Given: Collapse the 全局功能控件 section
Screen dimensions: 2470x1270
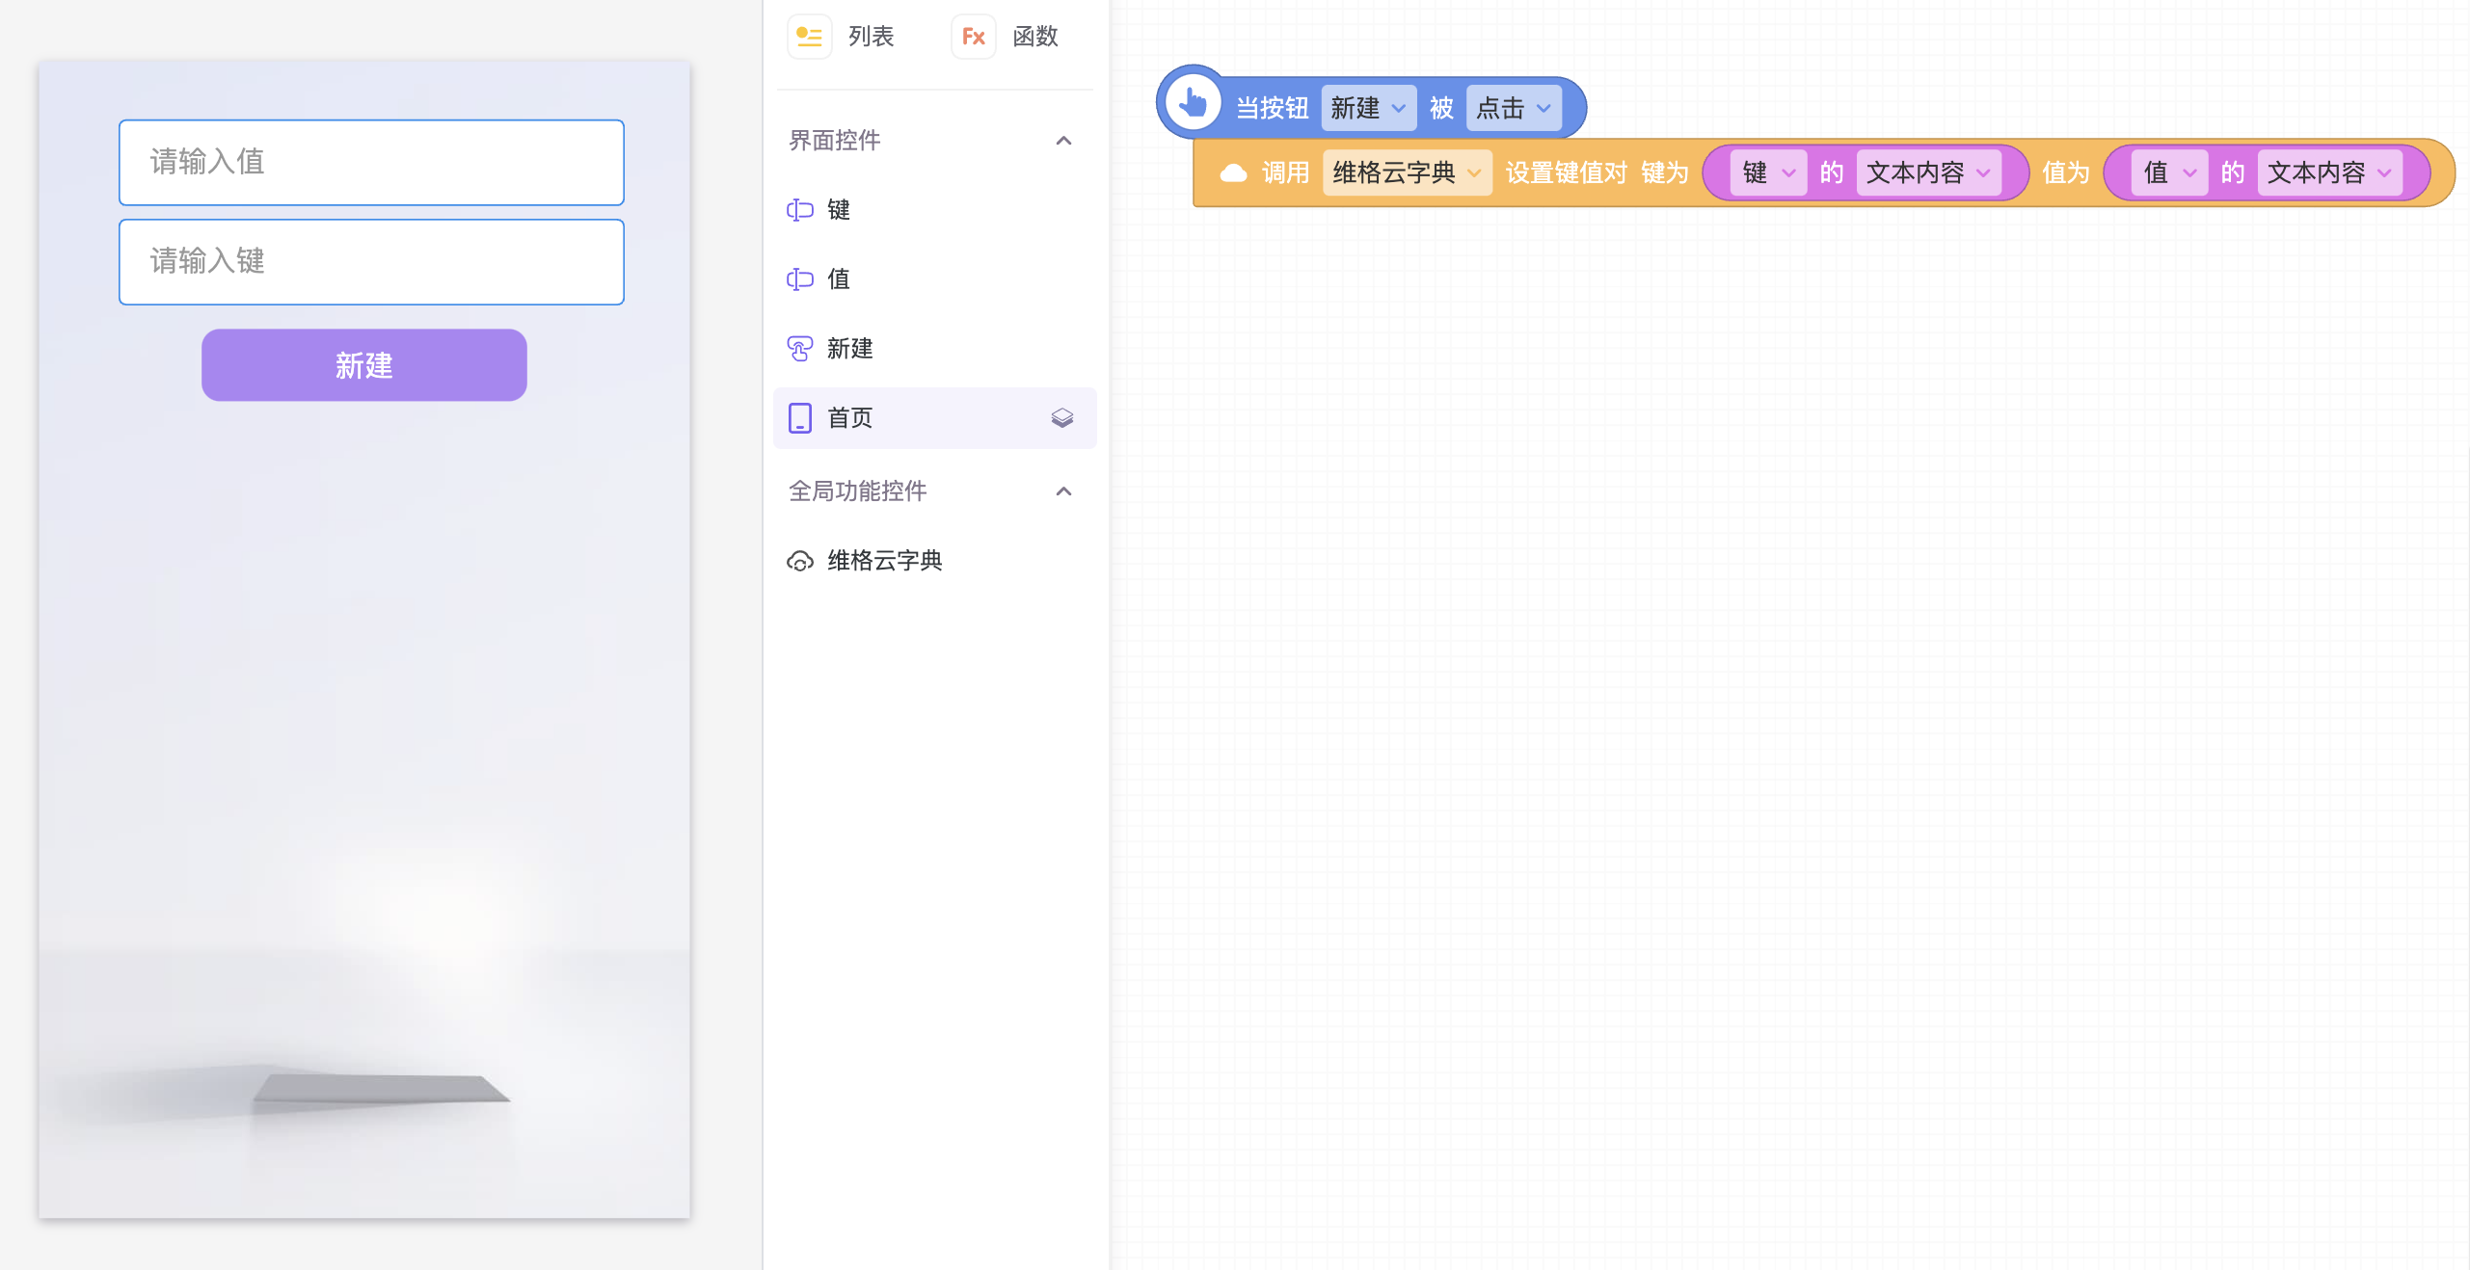Looking at the screenshot, I should (1063, 491).
